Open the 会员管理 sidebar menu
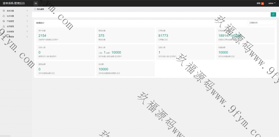Viewport: 279px width, 137px height. coord(10,26)
